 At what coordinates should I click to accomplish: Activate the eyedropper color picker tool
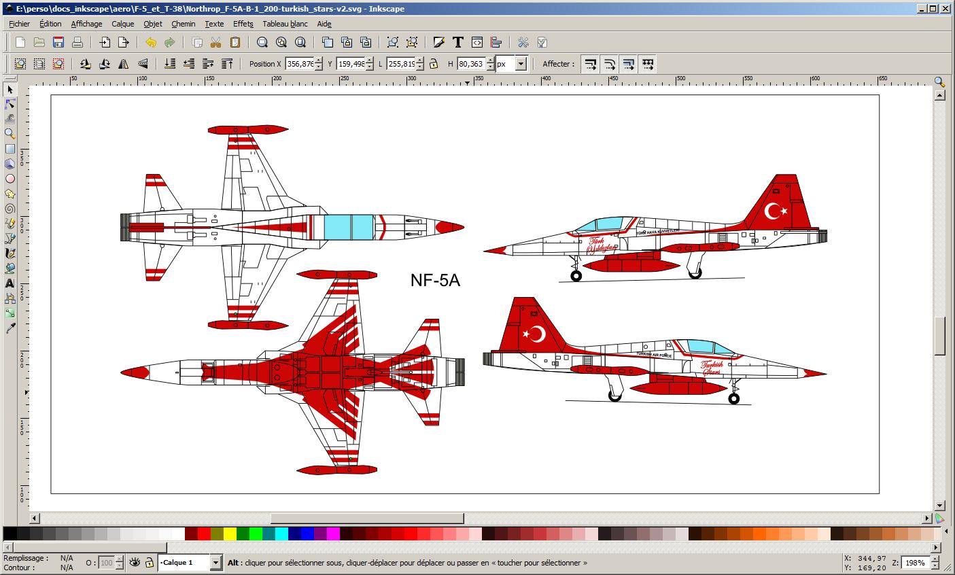click(x=10, y=328)
